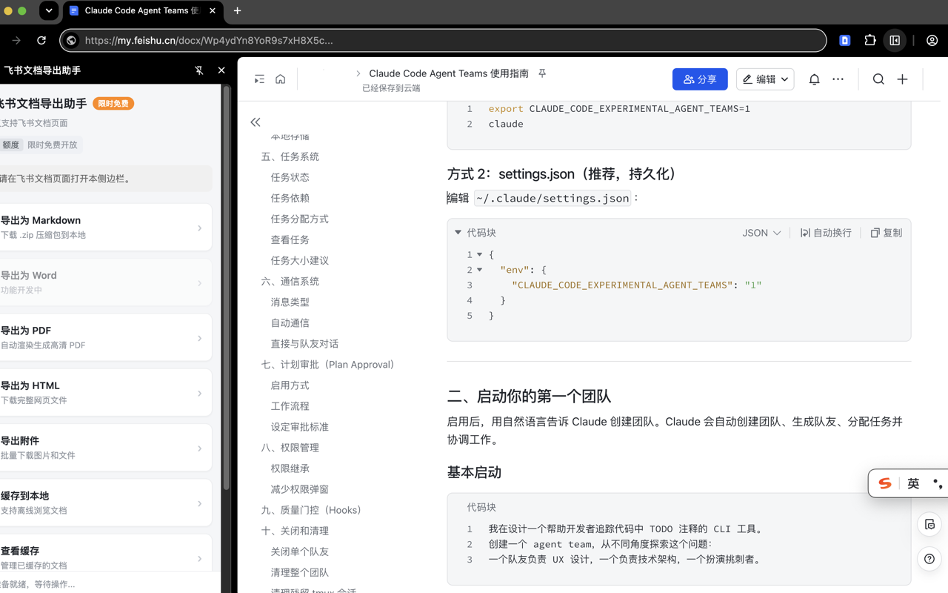Fold code line 1 brace arrow
The height and width of the screenshot is (593, 948).
point(480,254)
